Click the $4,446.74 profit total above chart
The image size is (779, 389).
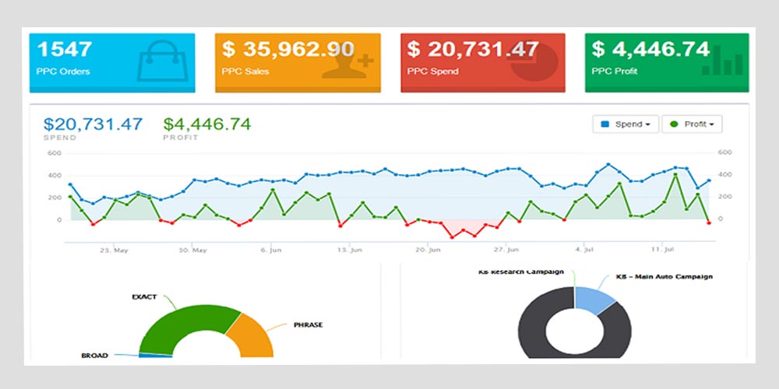(206, 124)
